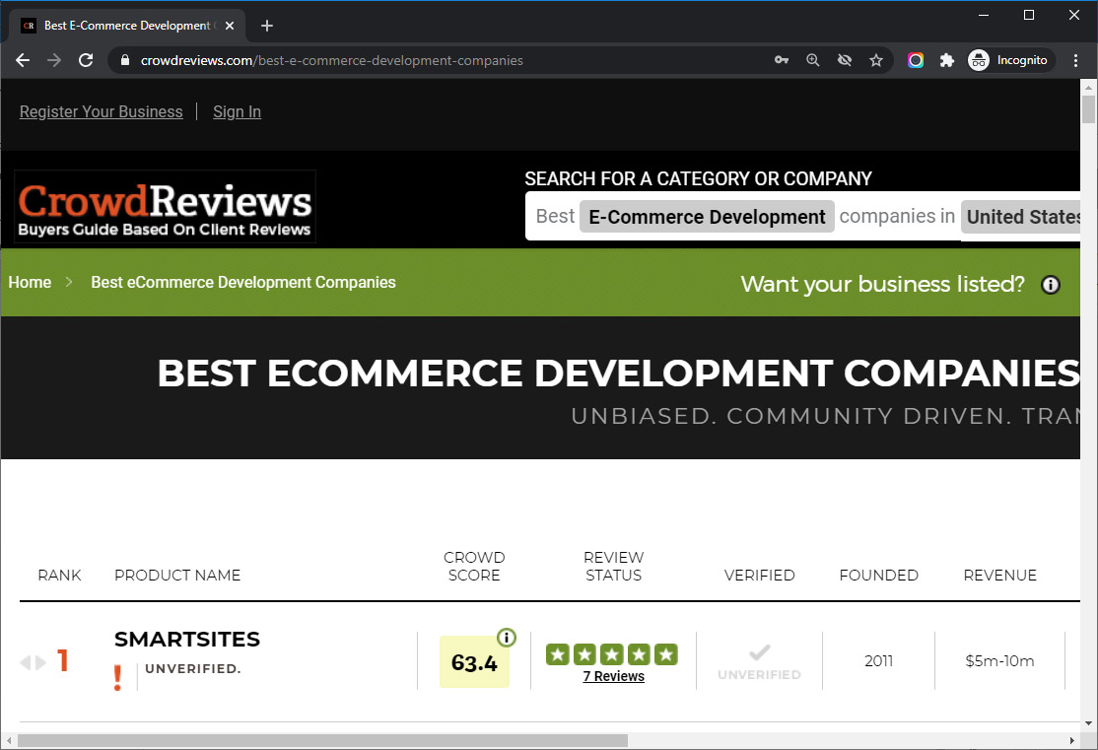Click Home in the breadcrumb

coord(30,282)
